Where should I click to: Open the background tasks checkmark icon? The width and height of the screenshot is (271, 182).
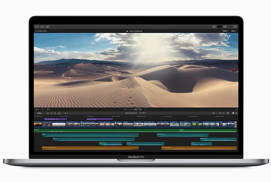pos(48,27)
